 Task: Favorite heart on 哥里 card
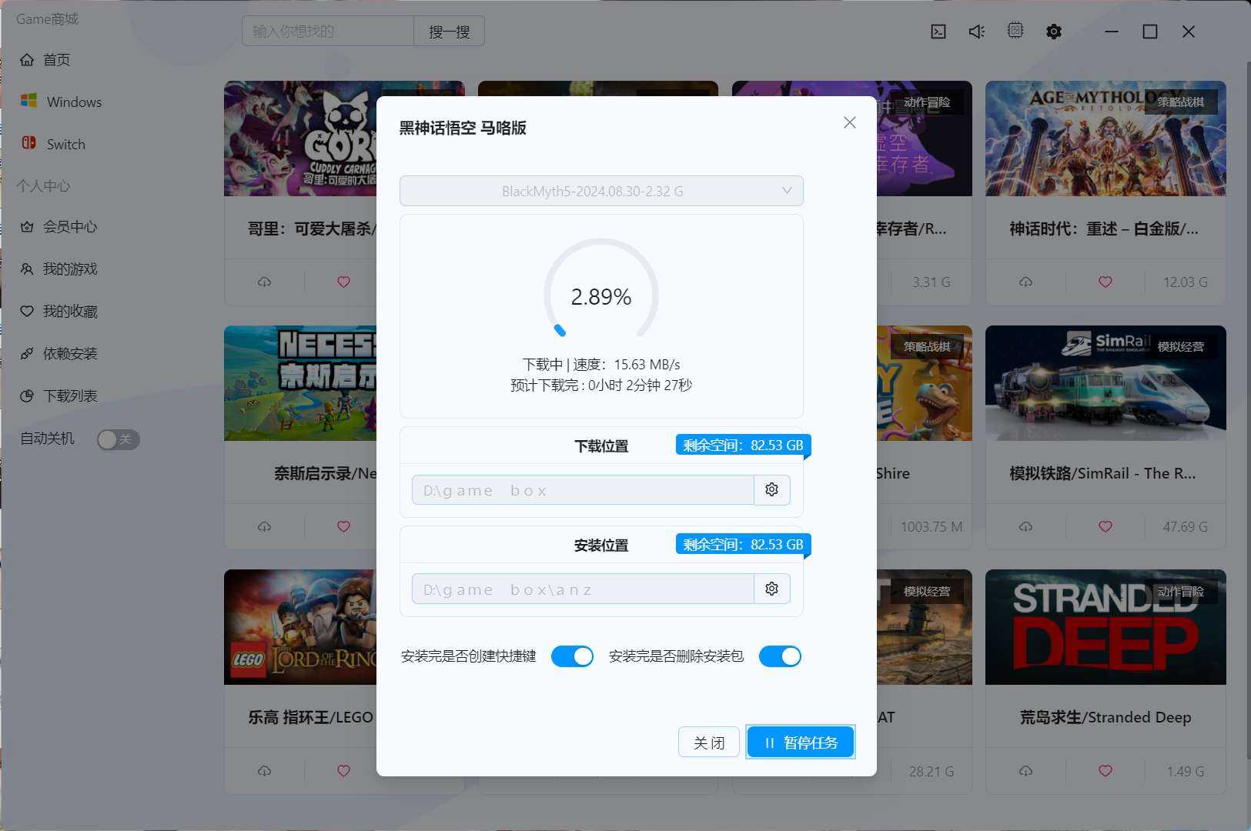coord(343,282)
